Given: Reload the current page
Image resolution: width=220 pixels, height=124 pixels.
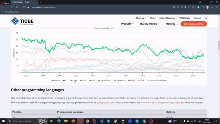Looking at the screenshot, I should pos(12,7).
